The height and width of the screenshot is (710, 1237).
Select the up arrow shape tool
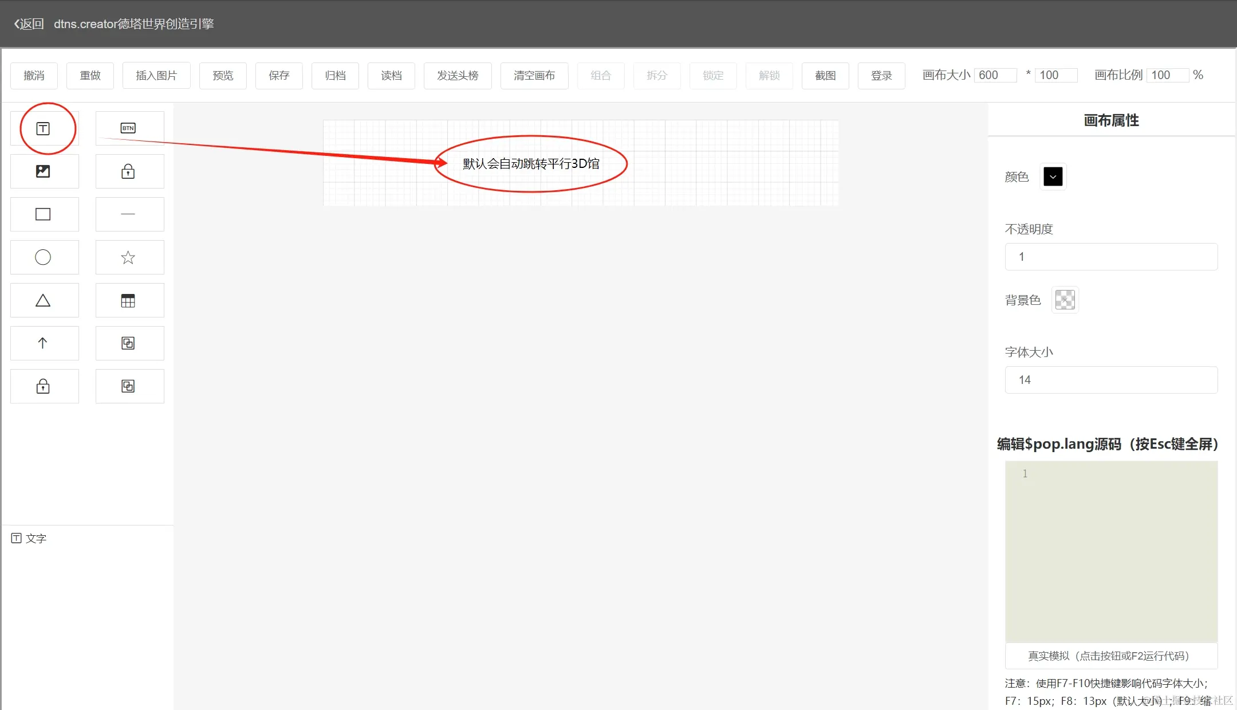pos(44,343)
